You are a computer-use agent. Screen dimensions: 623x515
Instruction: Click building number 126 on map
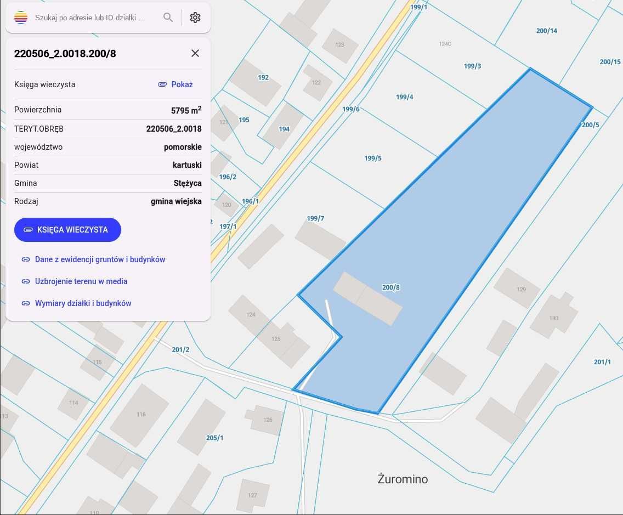tap(268, 420)
